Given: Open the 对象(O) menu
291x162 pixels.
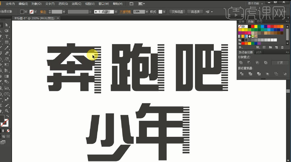Looking at the screenshot, I should click(x=36, y=4).
